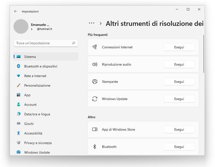Click the Trova un'impostazione search field
This screenshot has width=215, height=167.
tap(46, 43)
